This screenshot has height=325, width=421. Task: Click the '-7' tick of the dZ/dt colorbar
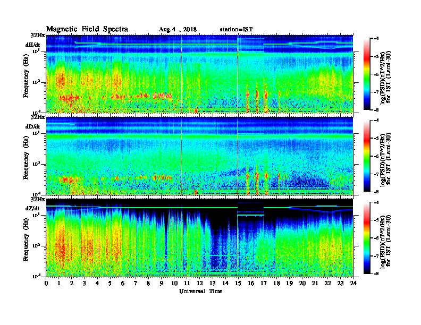(x=376, y=256)
